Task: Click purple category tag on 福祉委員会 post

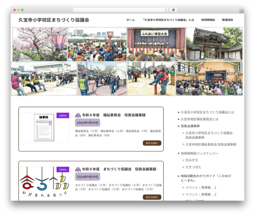Action: tap(63, 115)
